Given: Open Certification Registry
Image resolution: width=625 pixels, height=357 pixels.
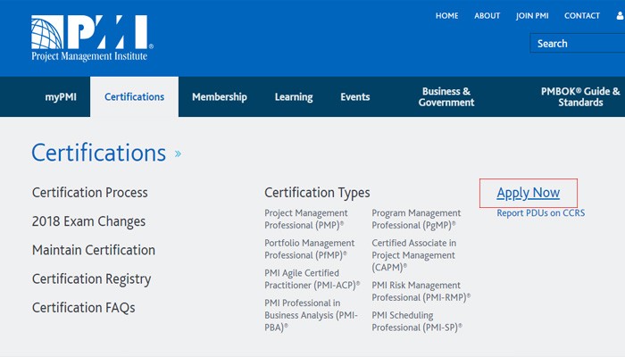Looking at the screenshot, I should point(91,278).
